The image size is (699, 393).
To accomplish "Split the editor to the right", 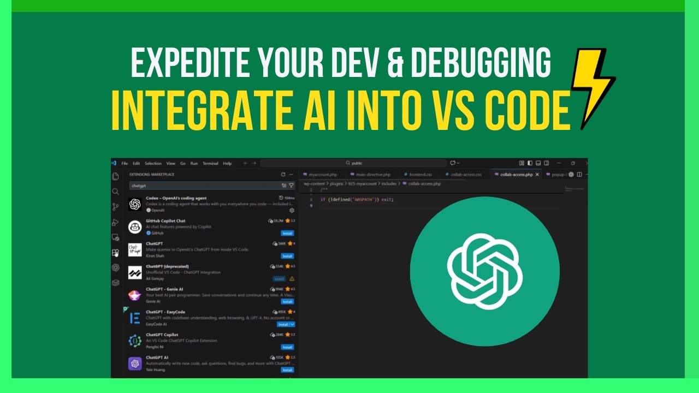I will (579, 175).
